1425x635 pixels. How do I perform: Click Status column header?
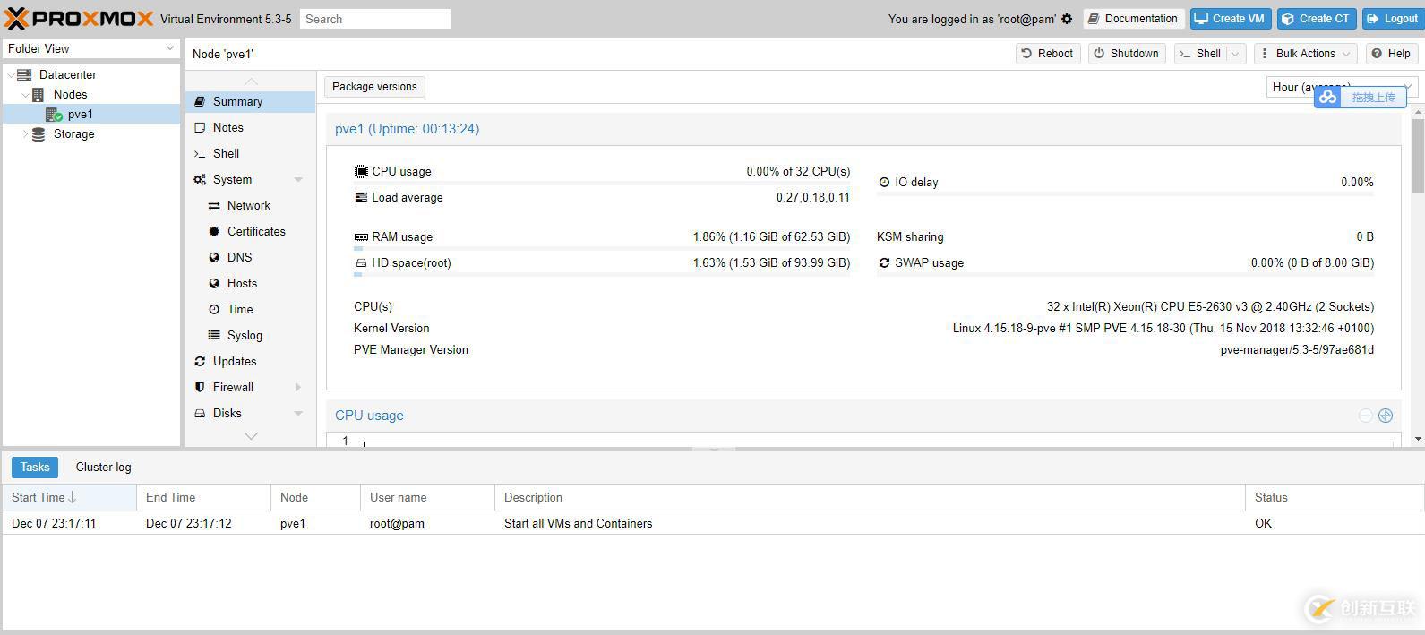[1335, 497]
